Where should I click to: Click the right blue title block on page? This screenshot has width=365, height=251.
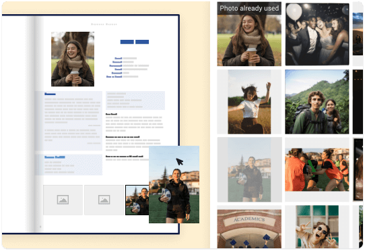pyautogui.click(x=142, y=42)
